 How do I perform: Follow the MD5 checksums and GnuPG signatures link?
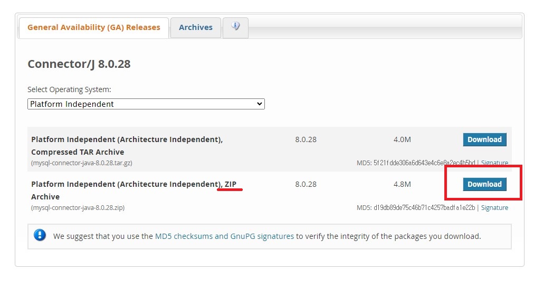[x=224, y=236]
